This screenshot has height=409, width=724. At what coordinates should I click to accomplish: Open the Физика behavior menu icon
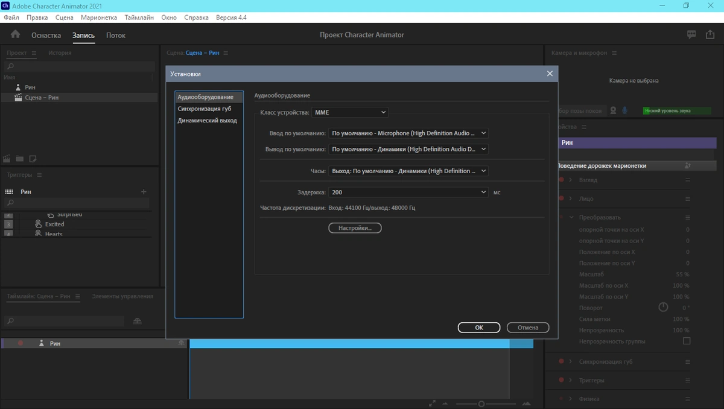pyautogui.click(x=687, y=399)
